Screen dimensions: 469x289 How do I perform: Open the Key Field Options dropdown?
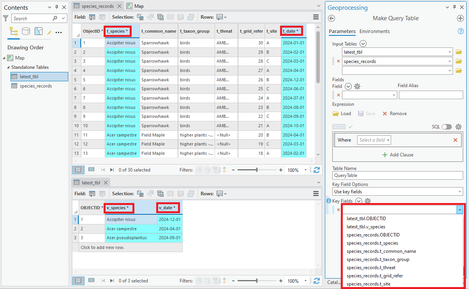[397, 192]
